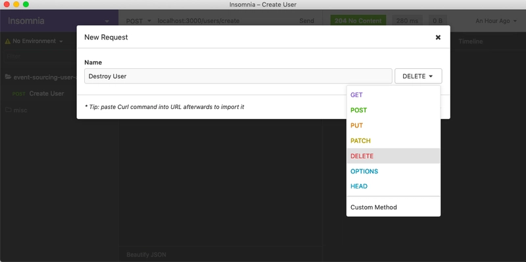526x262 pixels.
Task: Pick OPTIONS method entry
Action: (393, 171)
